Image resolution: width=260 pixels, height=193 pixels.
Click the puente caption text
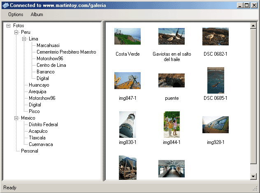coord(172,98)
